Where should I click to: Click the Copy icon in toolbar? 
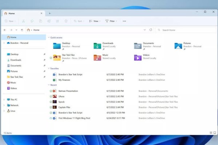pyautogui.click(x=32, y=21)
